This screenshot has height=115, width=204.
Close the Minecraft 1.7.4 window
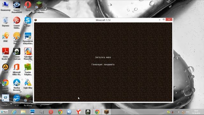coord(169,19)
